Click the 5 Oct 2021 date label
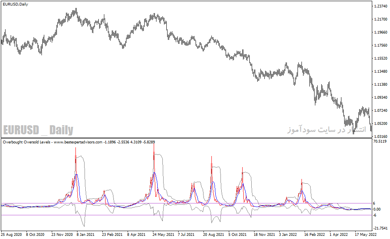This screenshot has width=390, height=239. tap(237, 235)
